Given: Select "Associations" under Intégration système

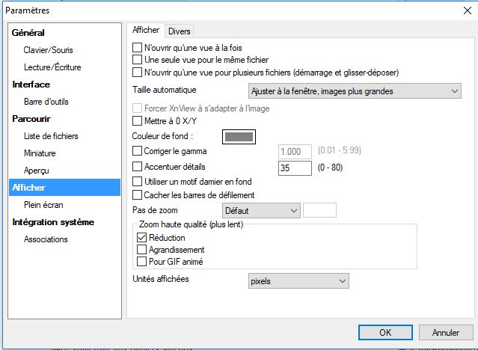Looking at the screenshot, I should tap(46, 239).
